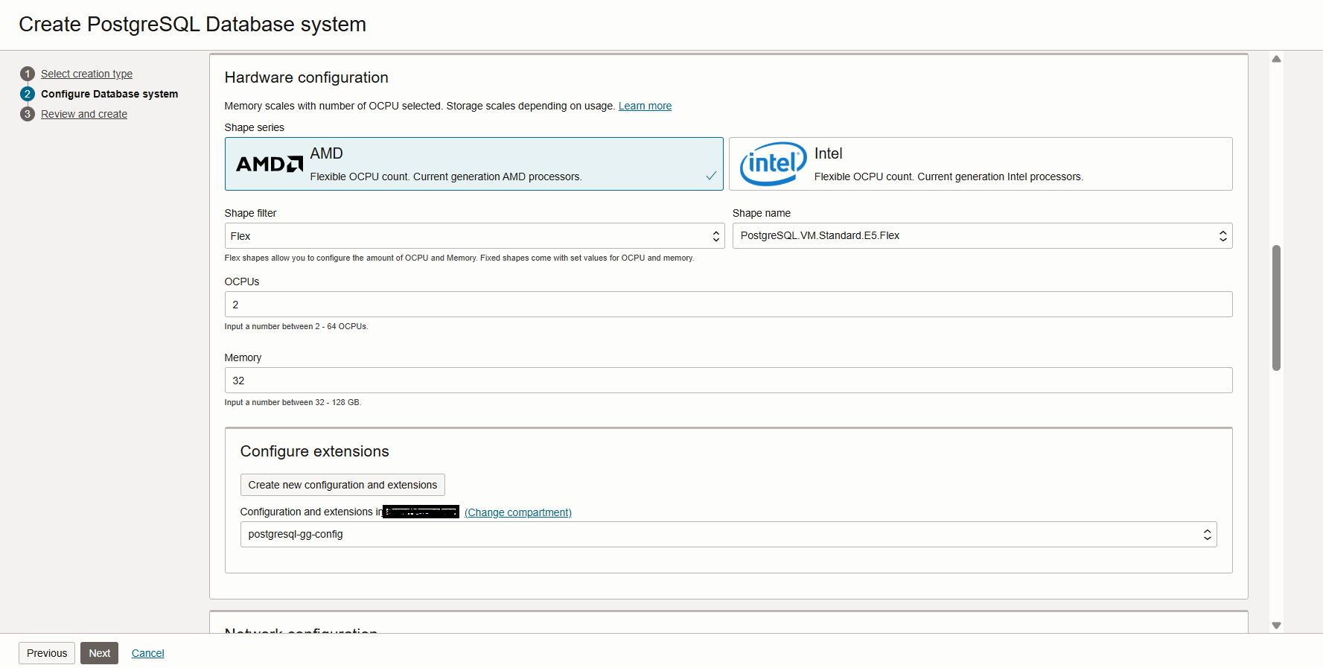Screen dimensions: 1323x668
Task: Click the scroll down arrow icon
Action: click(1276, 626)
